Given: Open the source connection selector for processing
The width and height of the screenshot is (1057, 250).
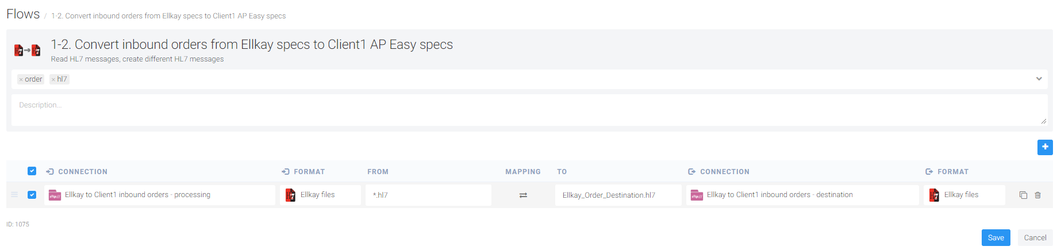Looking at the screenshot, I should (160, 195).
